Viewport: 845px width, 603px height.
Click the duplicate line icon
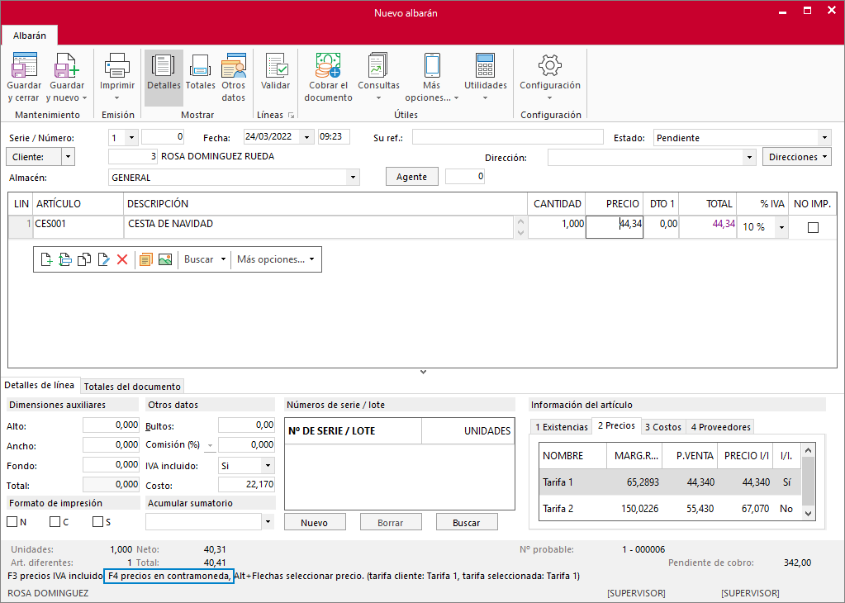(84, 259)
